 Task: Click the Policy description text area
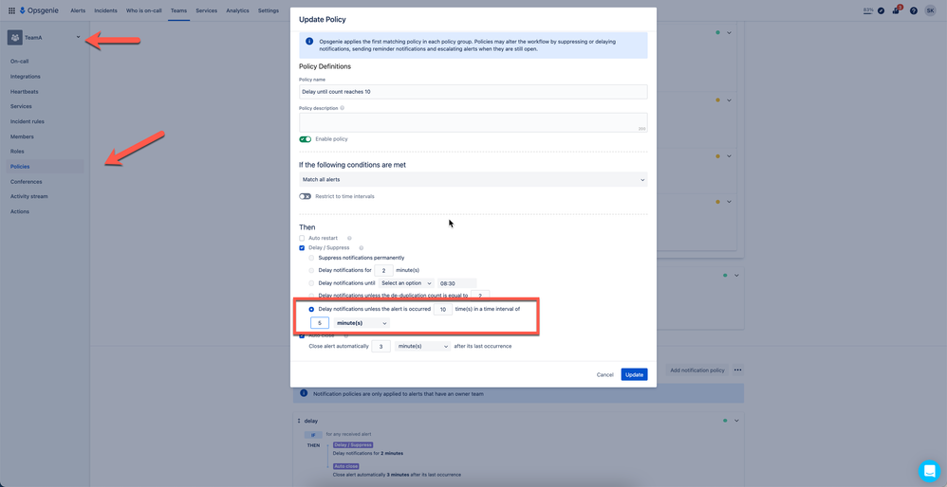tap(473, 122)
